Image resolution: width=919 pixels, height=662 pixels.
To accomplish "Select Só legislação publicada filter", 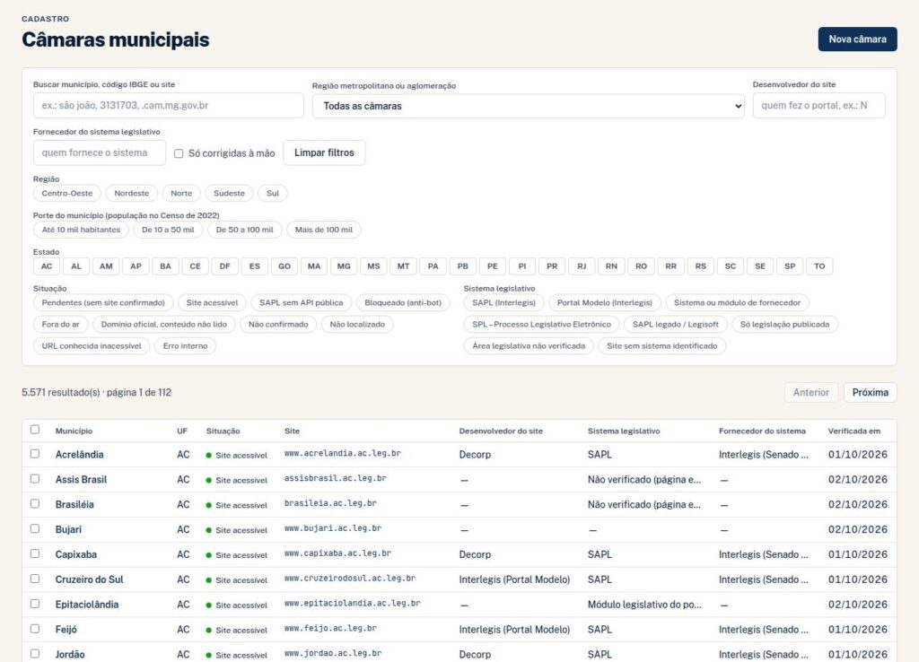I will 784,325.
